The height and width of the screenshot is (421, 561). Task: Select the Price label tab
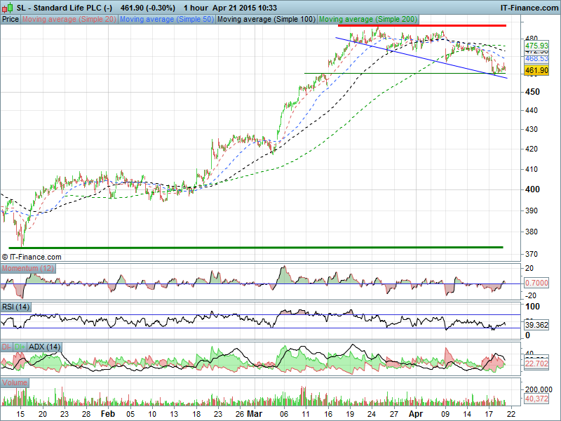pyautogui.click(x=11, y=19)
